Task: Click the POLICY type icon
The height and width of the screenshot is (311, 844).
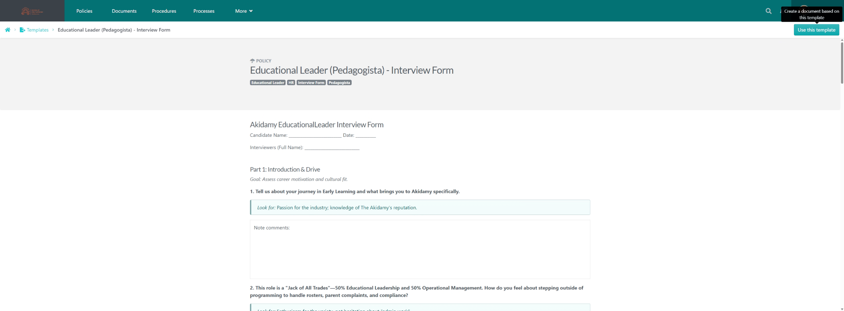Action: (252, 61)
